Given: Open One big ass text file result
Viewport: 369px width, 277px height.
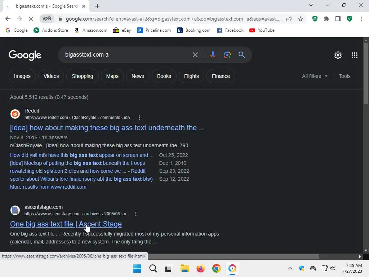Looking at the screenshot, I should [66, 224].
